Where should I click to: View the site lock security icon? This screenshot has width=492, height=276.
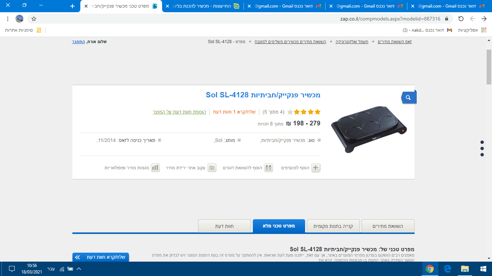tap(447, 19)
